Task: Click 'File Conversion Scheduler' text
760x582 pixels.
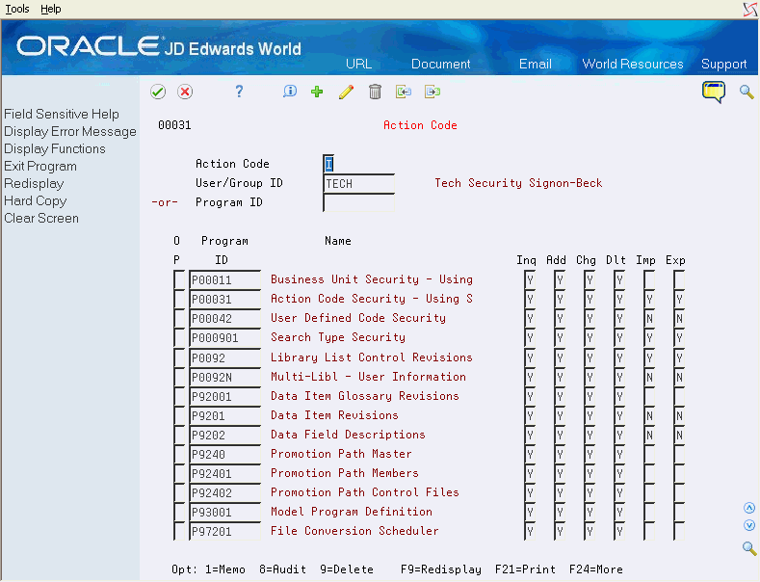Action: click(354, 531)
